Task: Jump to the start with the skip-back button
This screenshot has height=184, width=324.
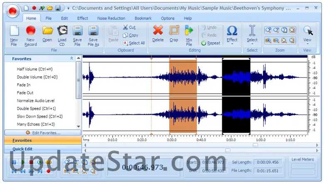Action: coord(14,171)
